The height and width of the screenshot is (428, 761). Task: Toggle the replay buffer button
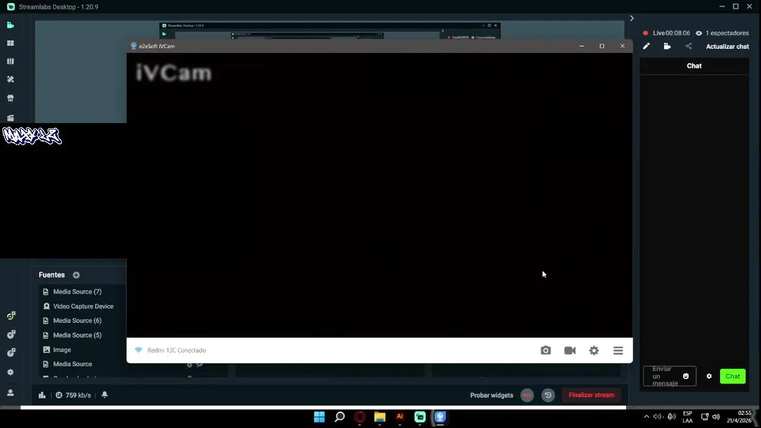click(x=548, y=395)
